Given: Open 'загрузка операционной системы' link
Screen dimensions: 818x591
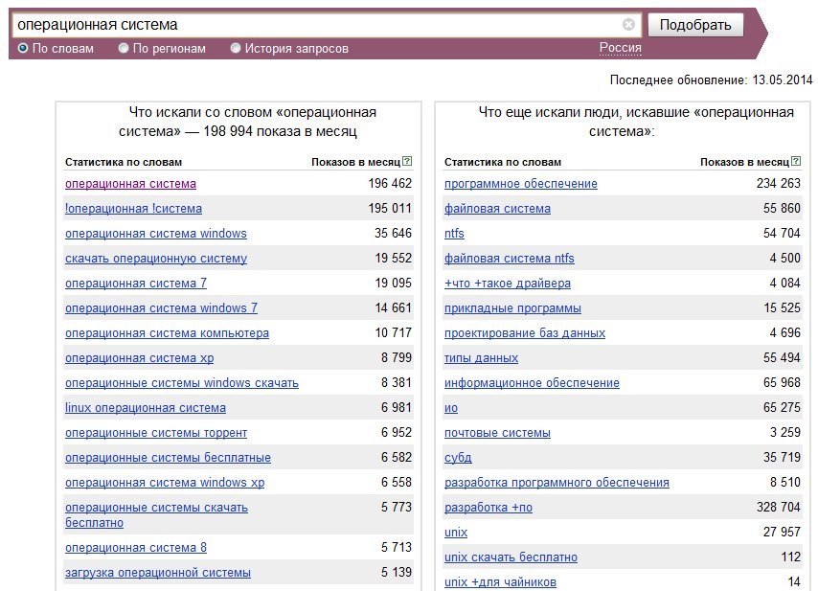Looking at the screenshot, I should click(158, 573).
